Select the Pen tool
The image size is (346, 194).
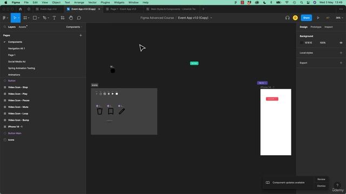(x=44, y=18)
